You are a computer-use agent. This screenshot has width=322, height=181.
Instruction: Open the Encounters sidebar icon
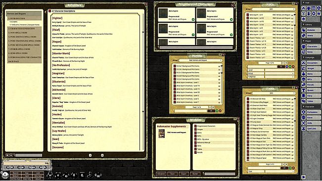[x=304, y=63]
